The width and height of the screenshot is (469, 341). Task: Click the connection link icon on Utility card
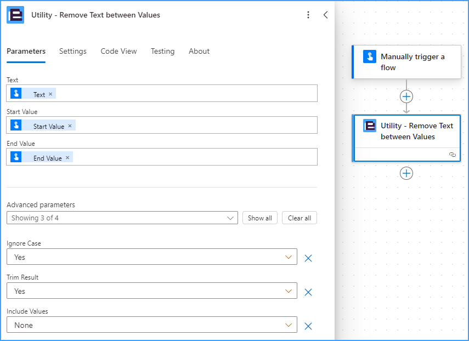coord(452,155)
